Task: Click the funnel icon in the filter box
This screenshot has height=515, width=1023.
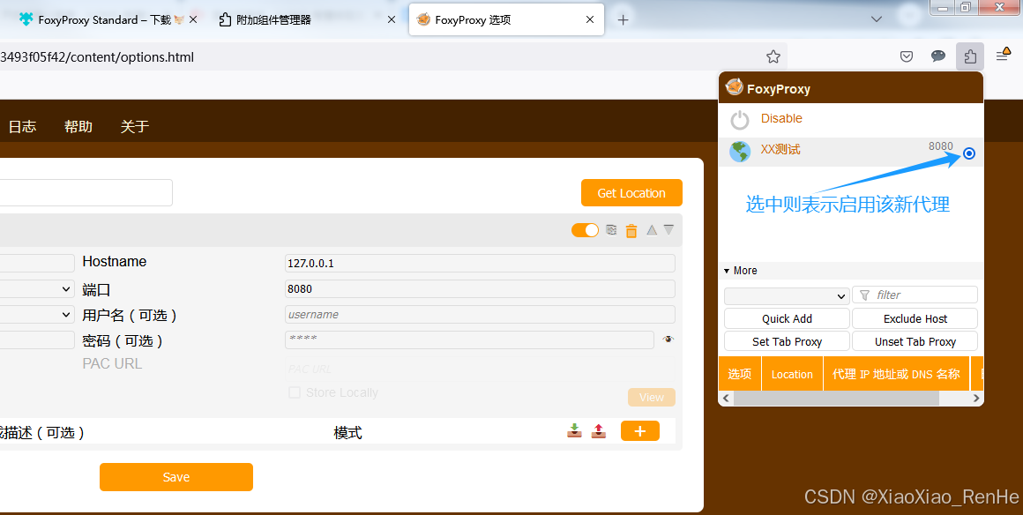Action: (865, 295)
